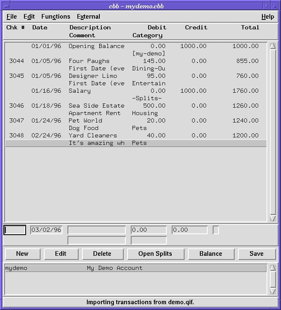Viewport: 281px width, 310px height.
Task: Open the File menu
Action: (12, 17)
